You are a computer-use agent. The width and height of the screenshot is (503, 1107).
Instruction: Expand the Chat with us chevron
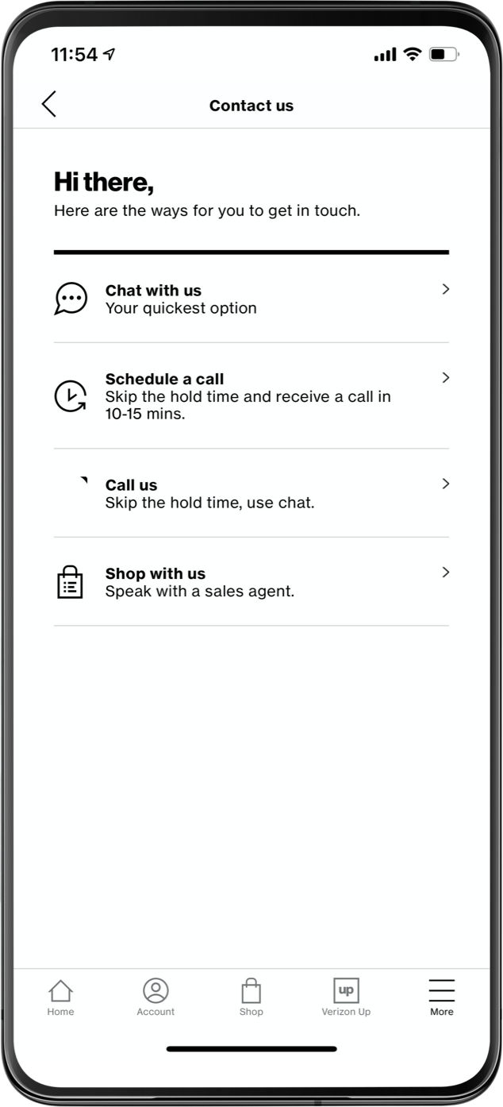click(x=445, y=289)
